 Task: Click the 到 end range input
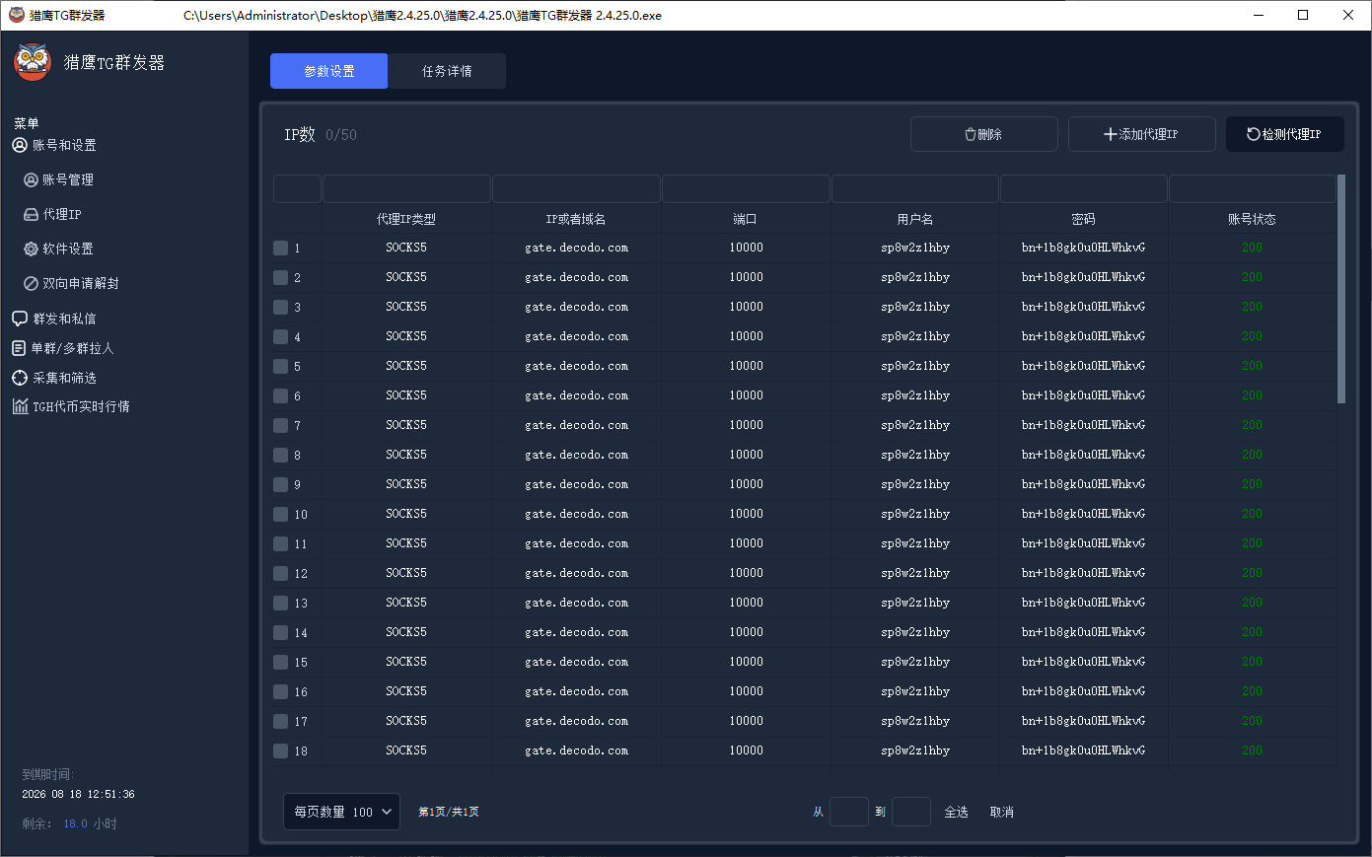(911, 812)
